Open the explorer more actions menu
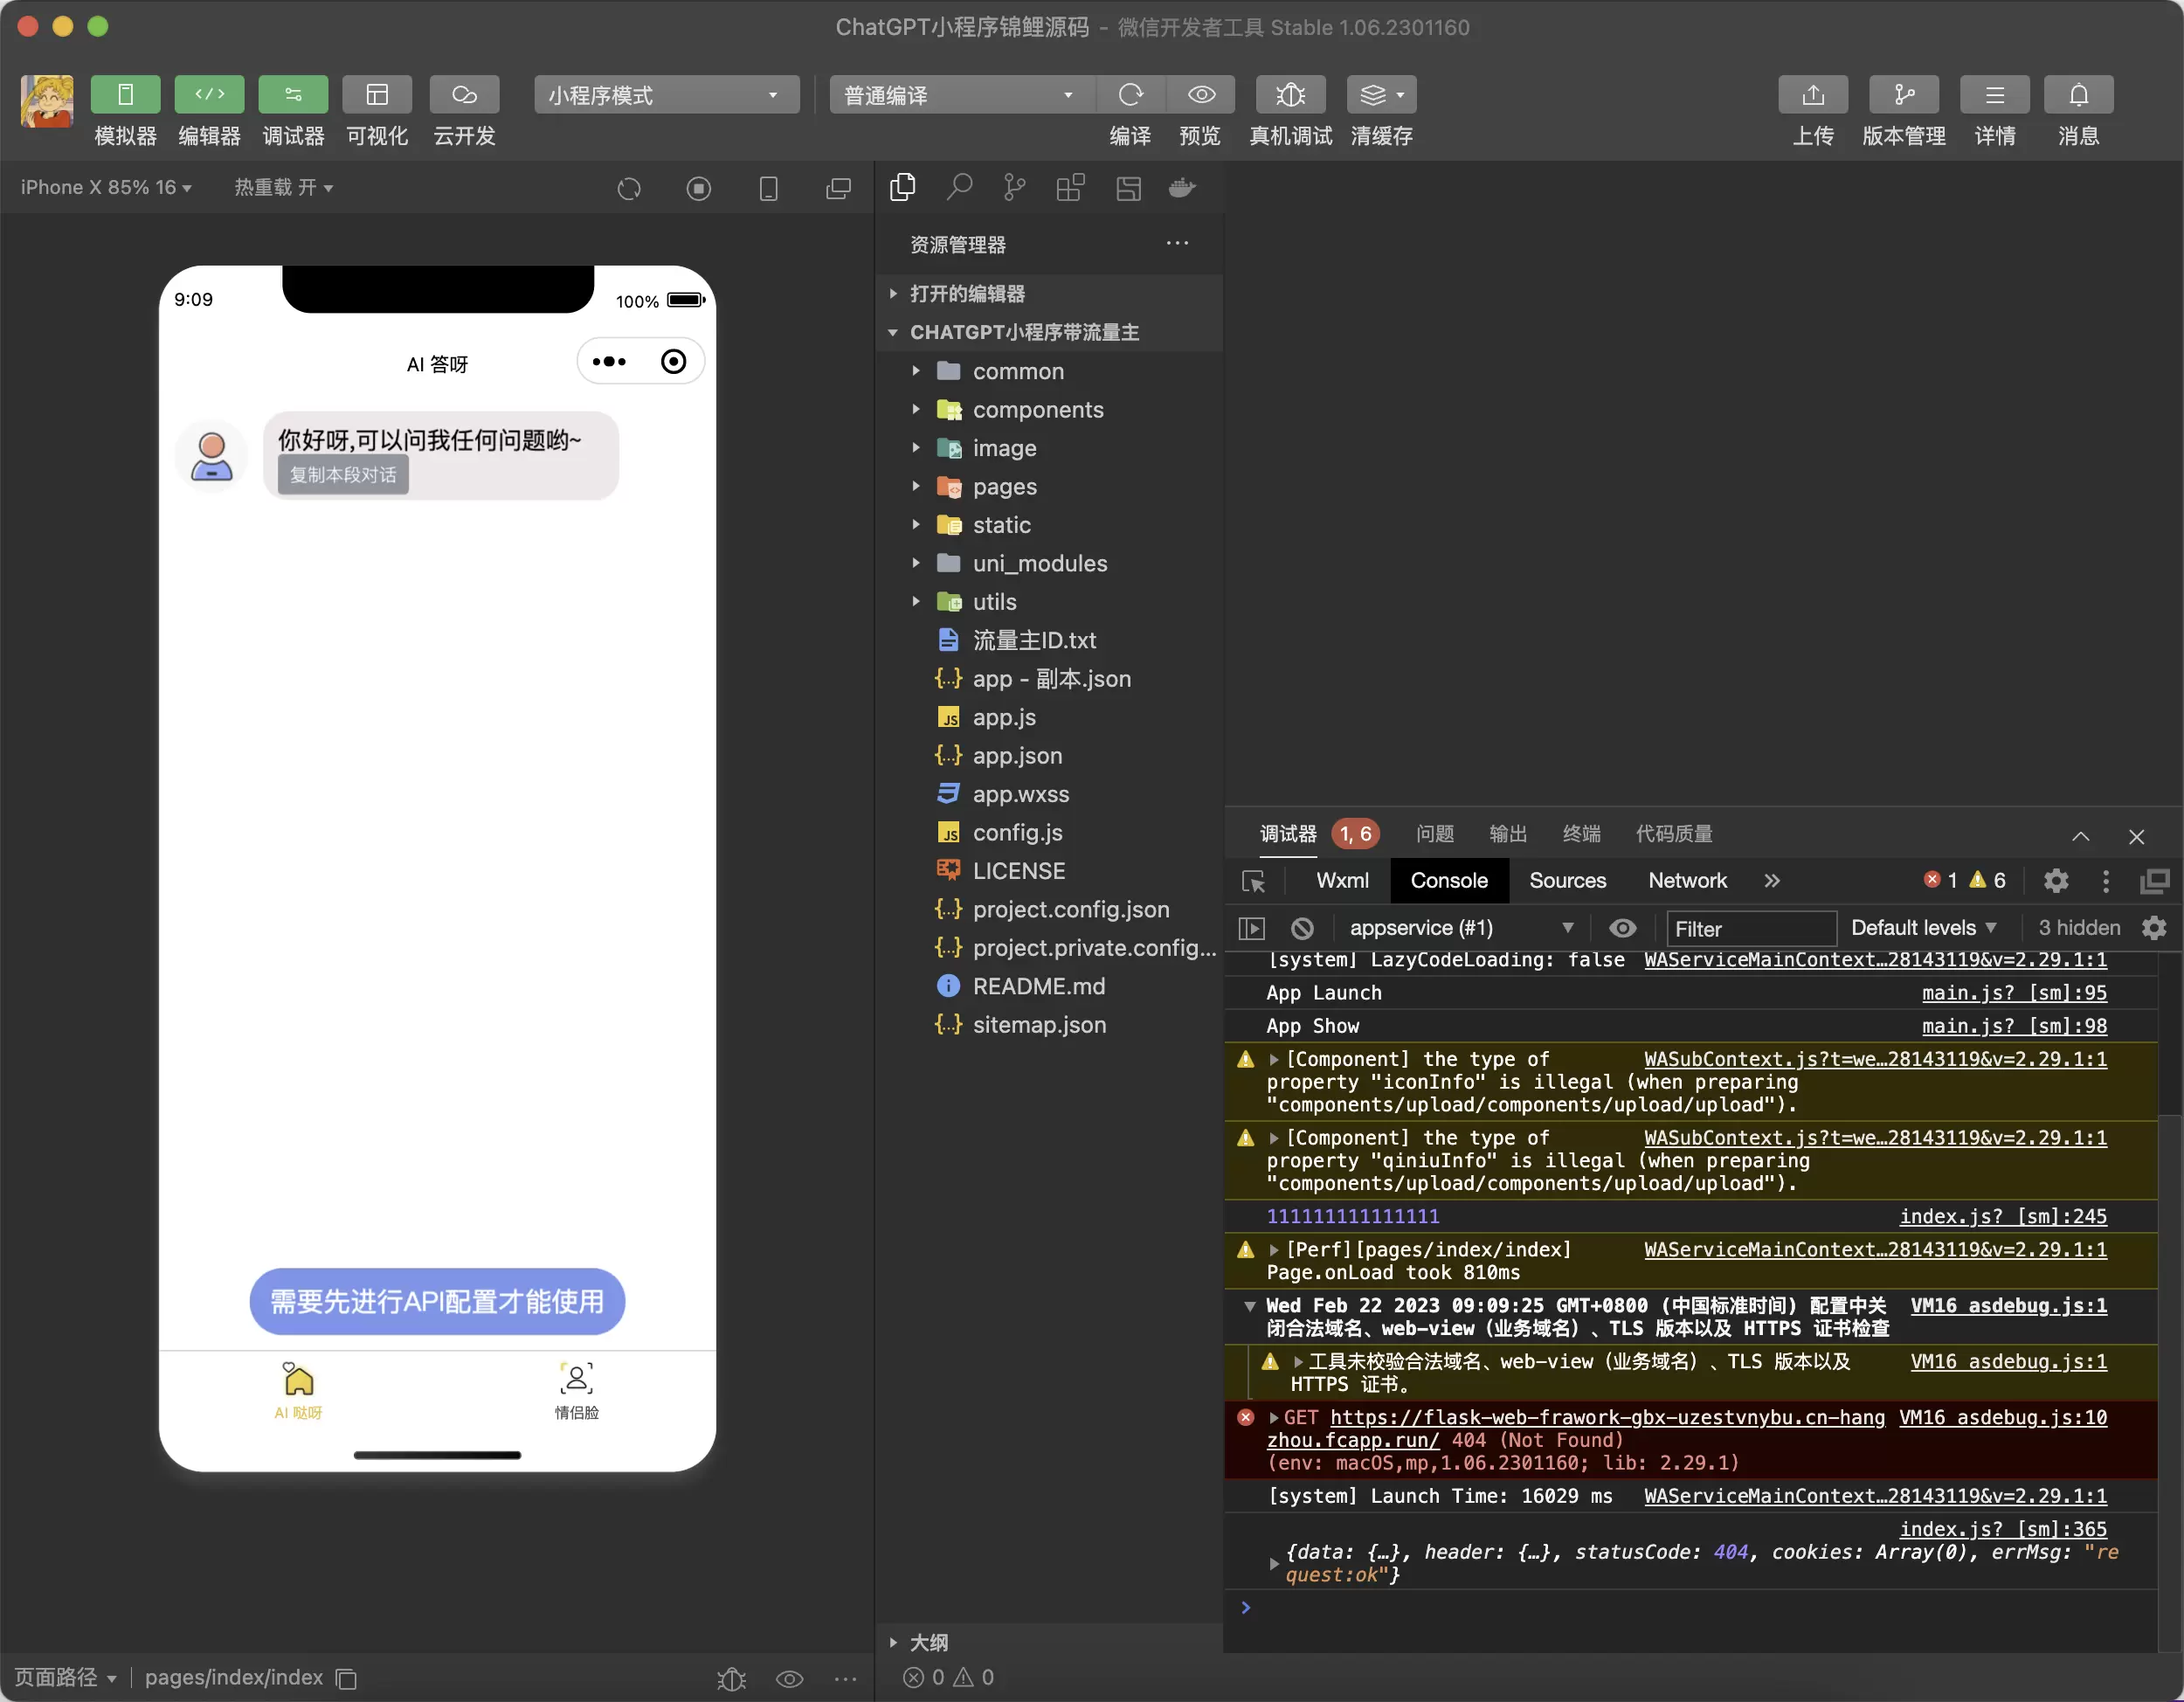The width and height of the screenshot is (2184, 1702). pyautogui.click(x=1177, y=243)
